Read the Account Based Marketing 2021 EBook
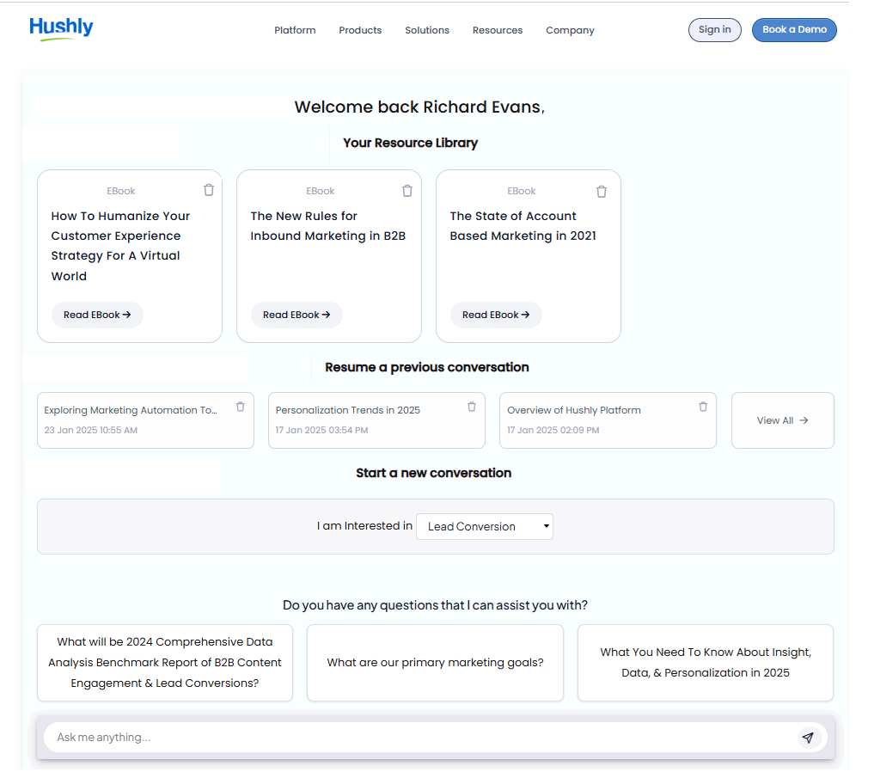Screen dimensions: 874x772 click(496, 315)
